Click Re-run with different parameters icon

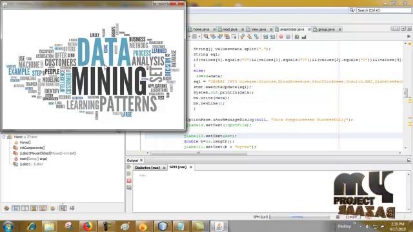pos(129,174)
